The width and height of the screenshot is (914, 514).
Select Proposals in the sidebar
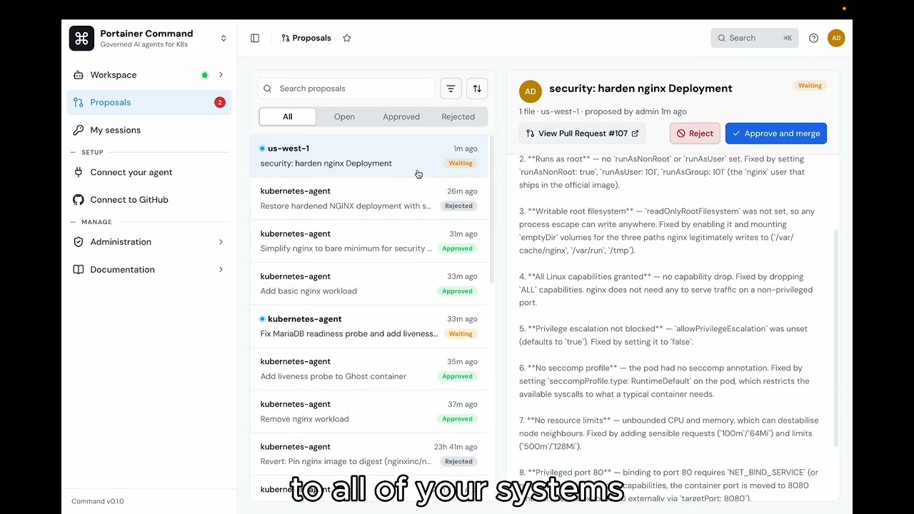pos(149,103)
